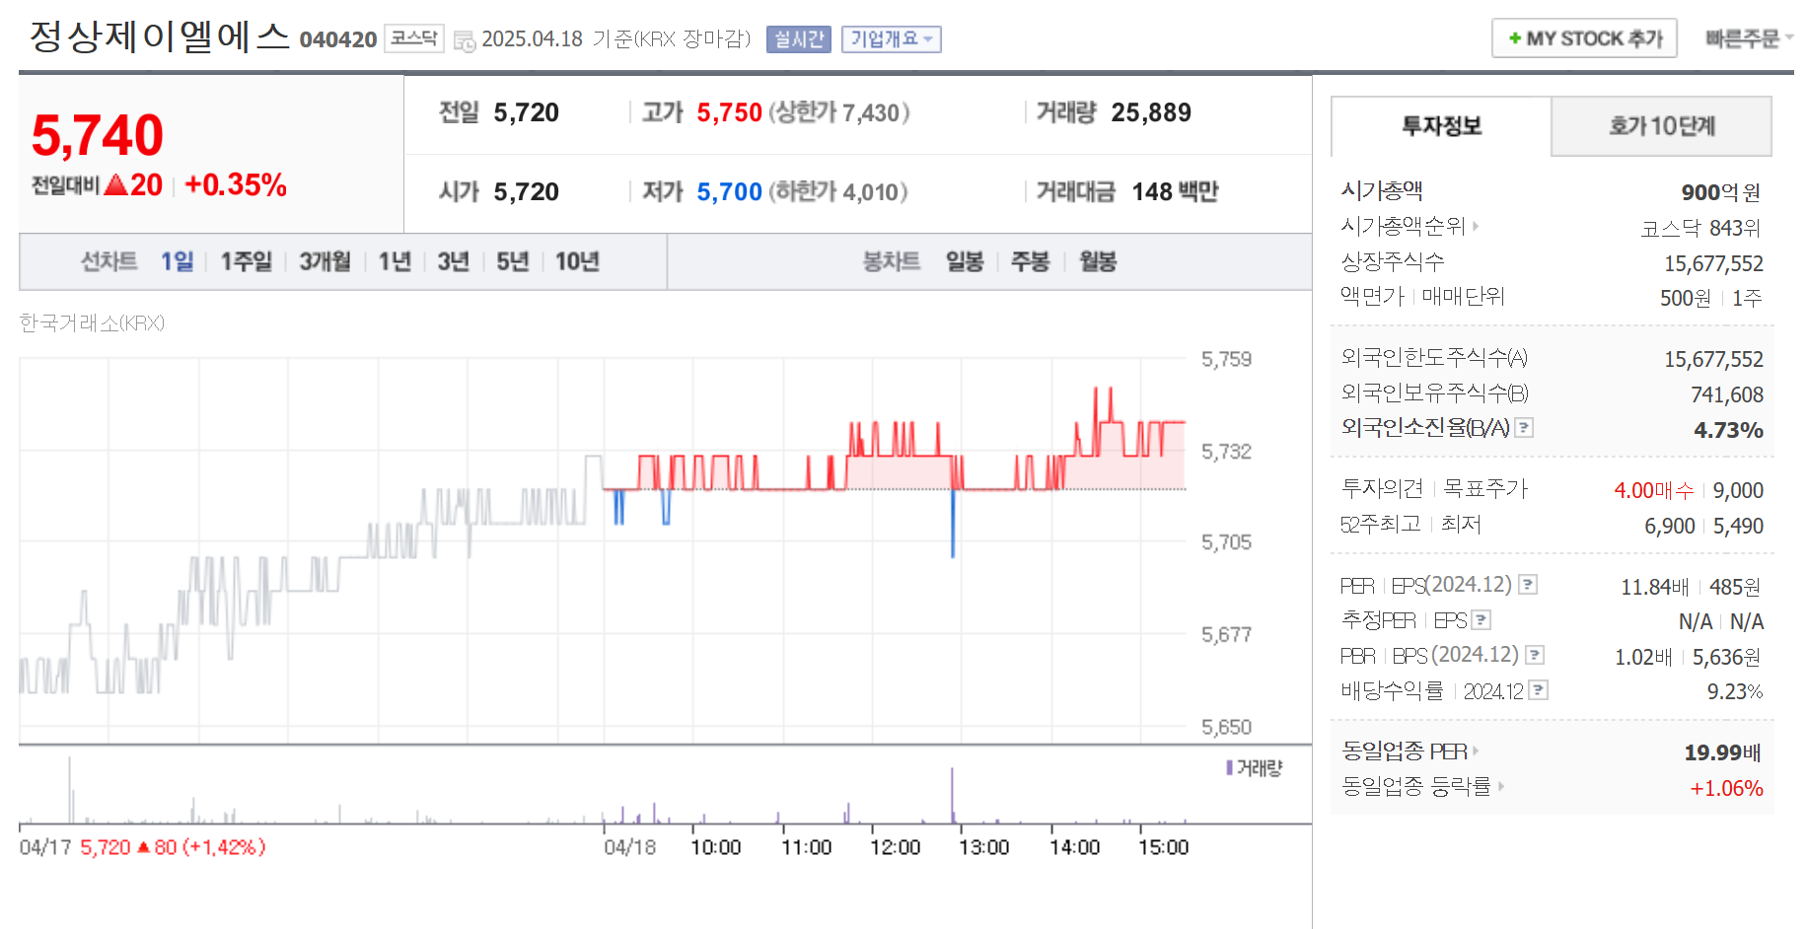The image size is (1807, 929).
Task: Click the 13:00 volume spike in volume chart
Action: point(953,795)
